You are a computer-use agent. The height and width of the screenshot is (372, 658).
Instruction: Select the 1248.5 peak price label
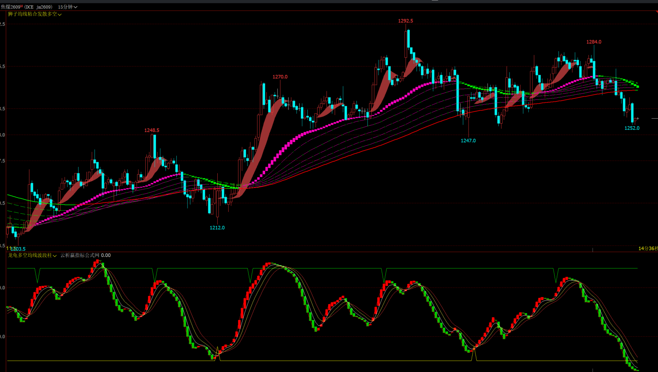(151, 131)
